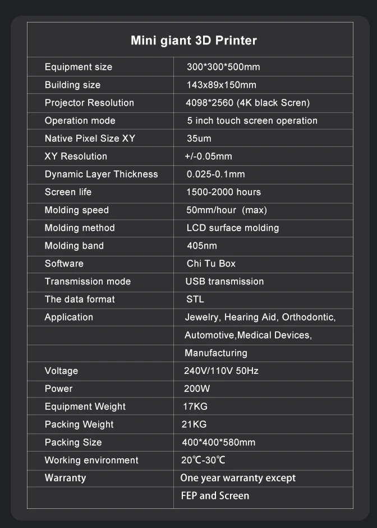Click the STL data format value
377x528 pixels.
click(195, 300)
